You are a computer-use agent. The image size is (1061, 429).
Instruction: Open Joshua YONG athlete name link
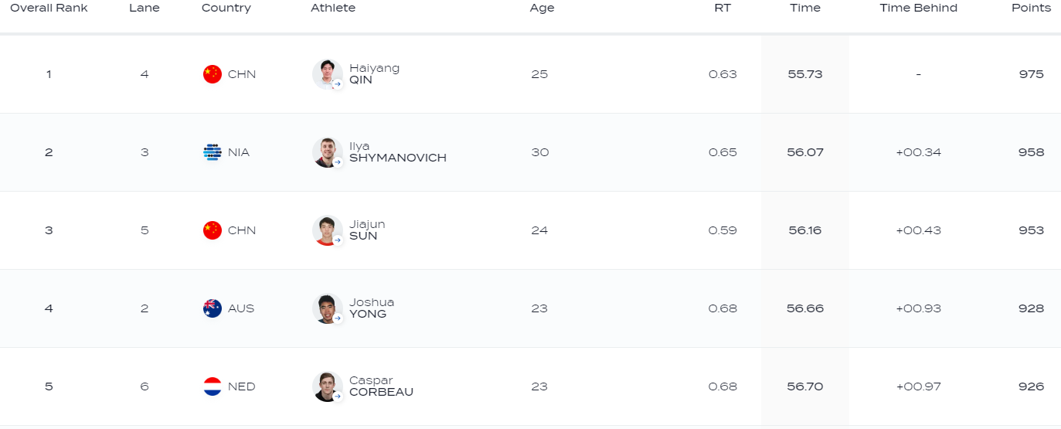point(372,308)
